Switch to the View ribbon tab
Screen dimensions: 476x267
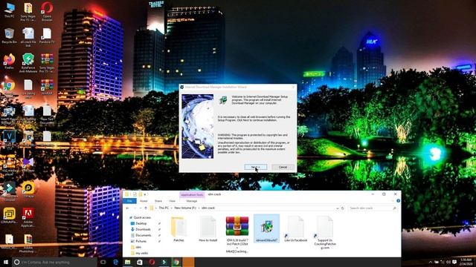point(172,201)
